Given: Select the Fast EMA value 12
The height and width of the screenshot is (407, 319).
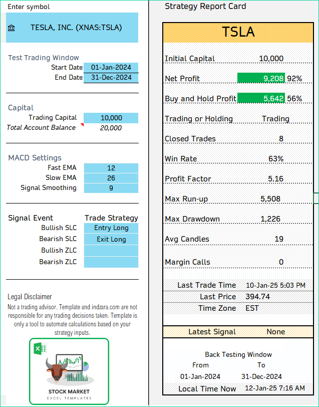Looking at the screenshot, I should 111,168.
